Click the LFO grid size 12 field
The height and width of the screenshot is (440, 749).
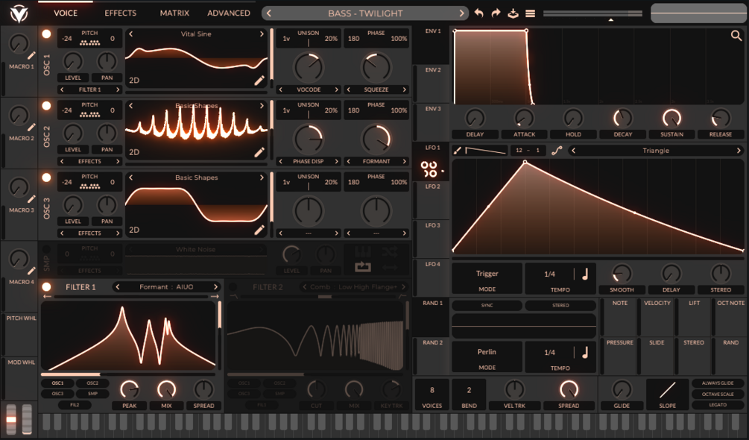point(519,151)
